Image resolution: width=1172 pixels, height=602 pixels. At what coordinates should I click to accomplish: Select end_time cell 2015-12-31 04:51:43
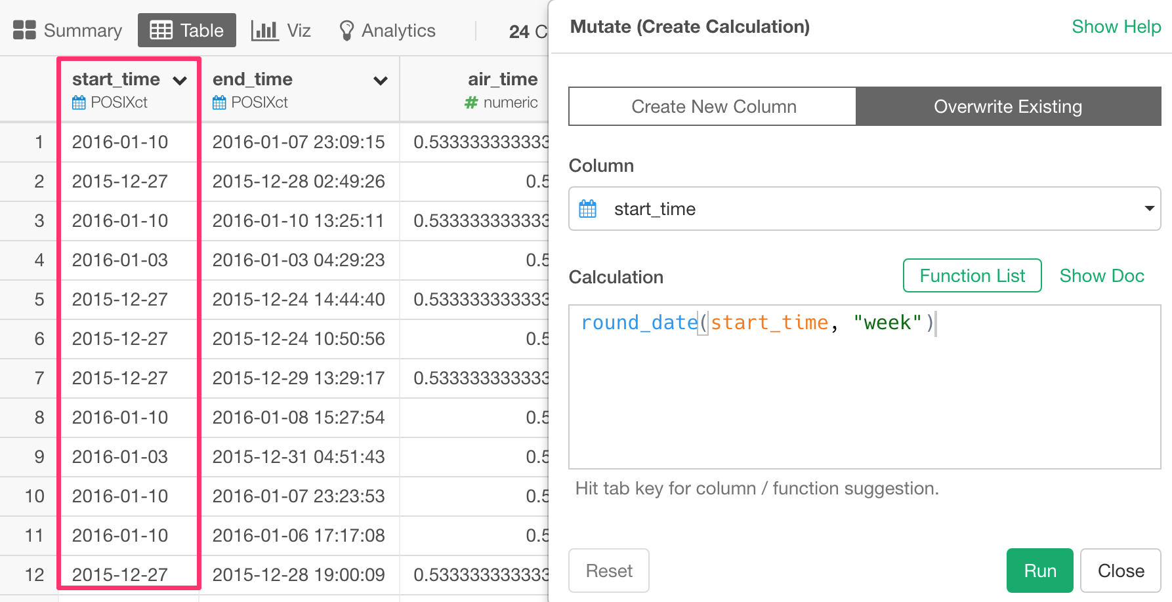[299, 456]
